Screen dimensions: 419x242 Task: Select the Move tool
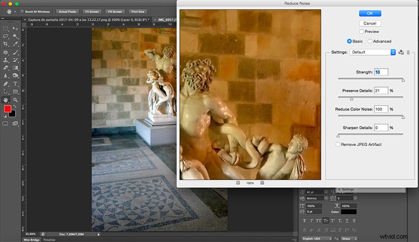coord(15,28)
